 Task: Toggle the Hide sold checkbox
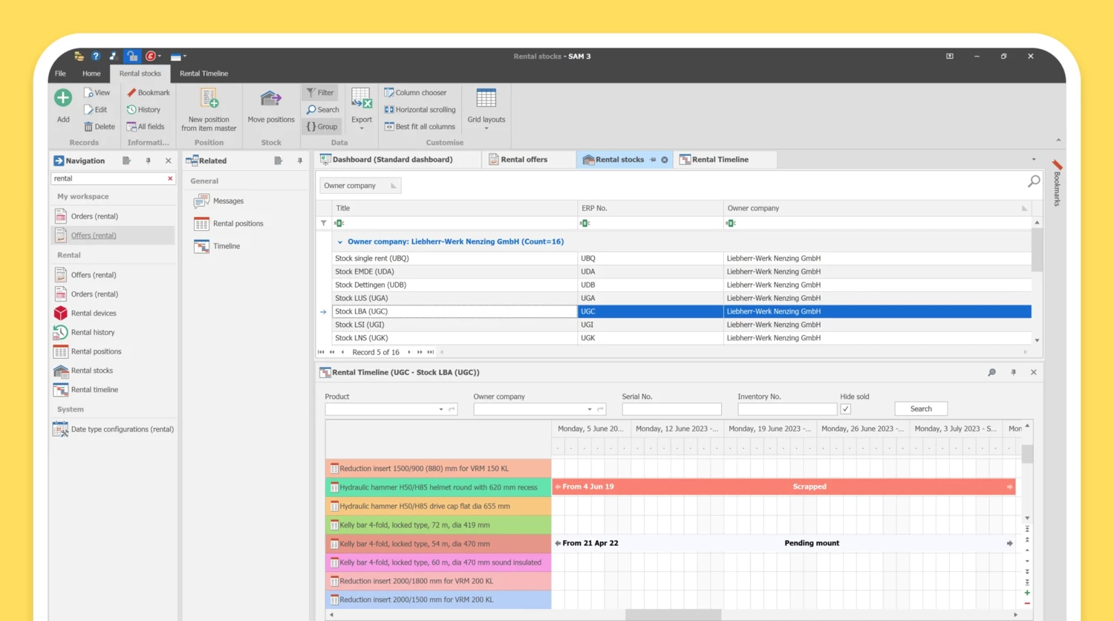tap(845, 409)
